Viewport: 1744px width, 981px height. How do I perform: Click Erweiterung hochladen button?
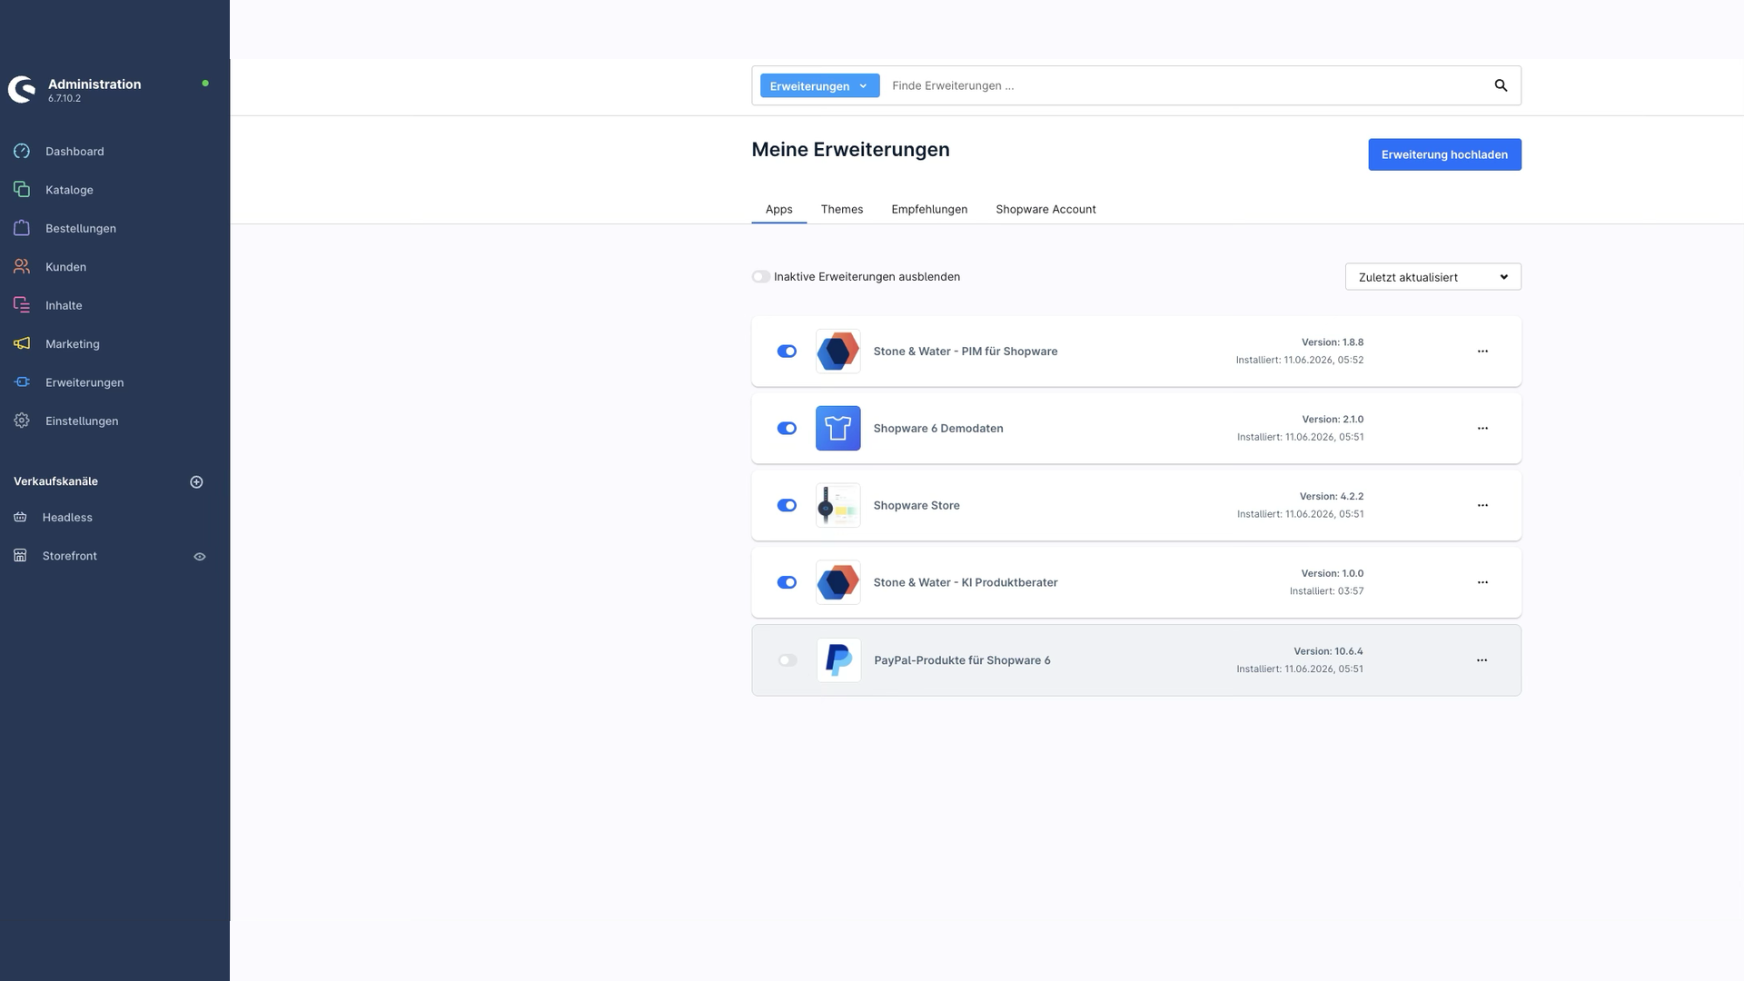tap(1444, 154)
